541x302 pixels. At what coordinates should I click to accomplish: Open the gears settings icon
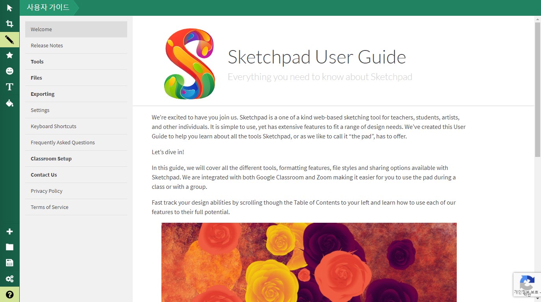click(x=9, y=279)
